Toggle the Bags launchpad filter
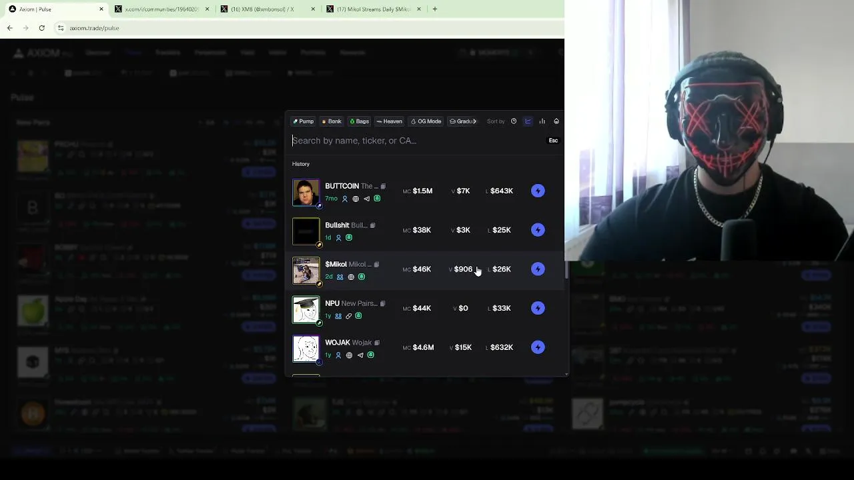 click(x=359, y=121)
